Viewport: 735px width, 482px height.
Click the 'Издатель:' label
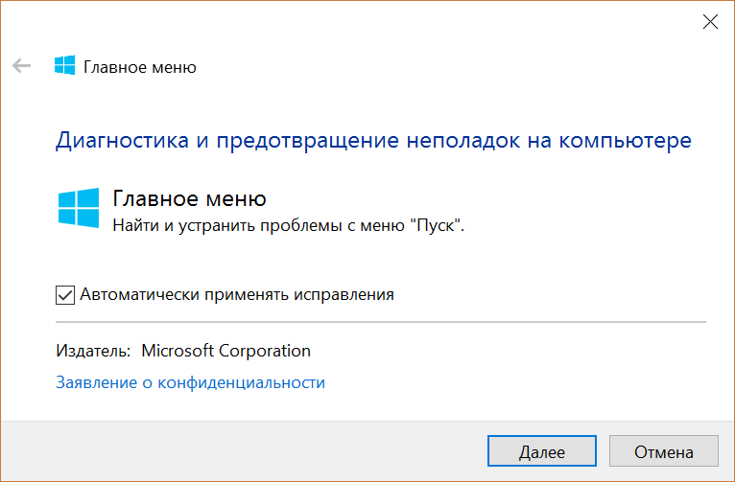click(x=93, y=351)
